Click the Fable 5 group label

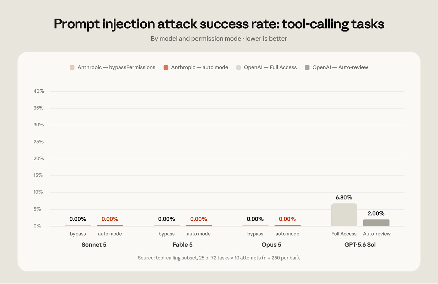(x=183, y=245)
